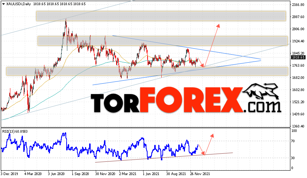Screen dimensions: 307x178
Task: Click the 1682.00 price axis label
Action: pos(298,78)
